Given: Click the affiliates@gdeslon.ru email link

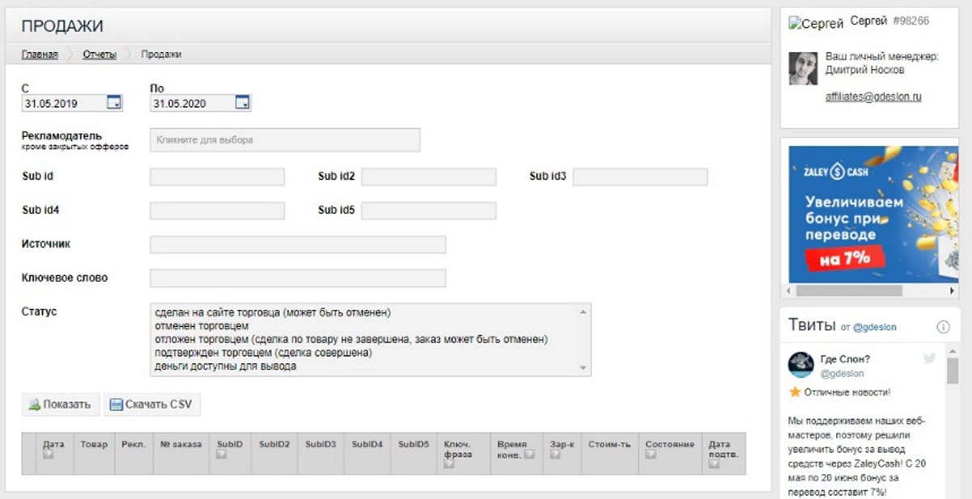Looking at the screenshot, I should tap(873, 97).
